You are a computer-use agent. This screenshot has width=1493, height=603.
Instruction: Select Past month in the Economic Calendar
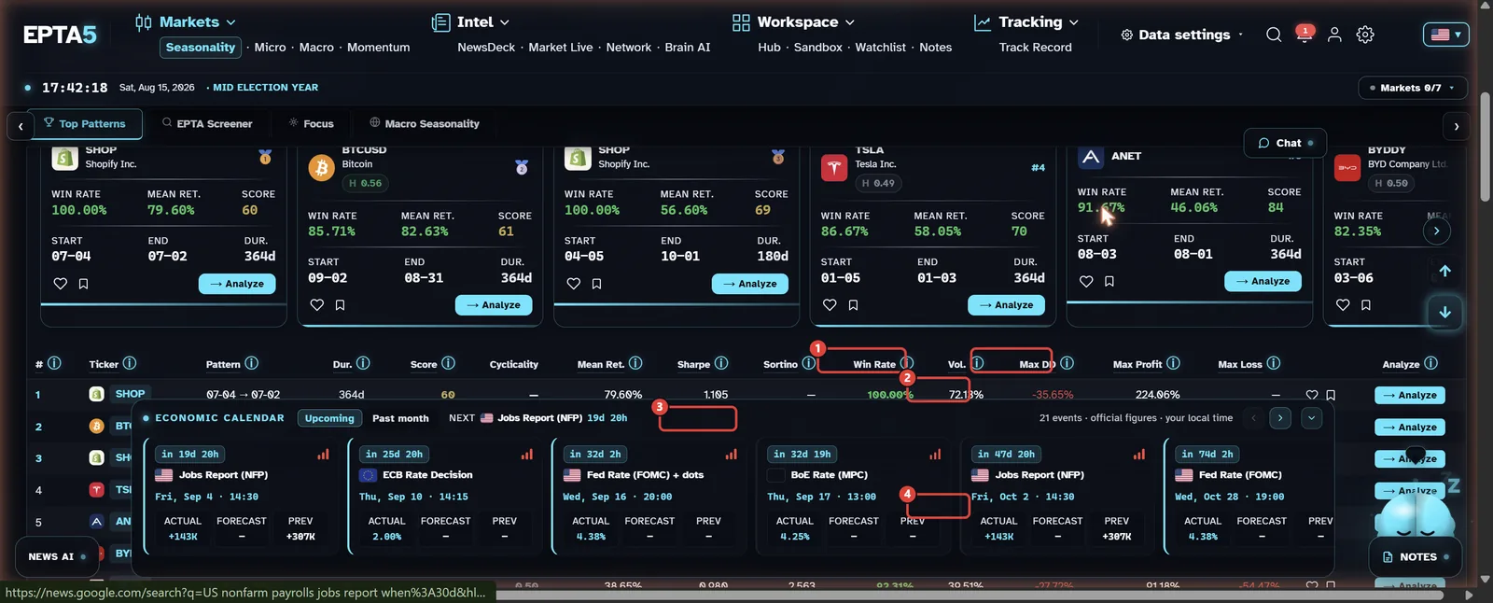click(400, 418)
